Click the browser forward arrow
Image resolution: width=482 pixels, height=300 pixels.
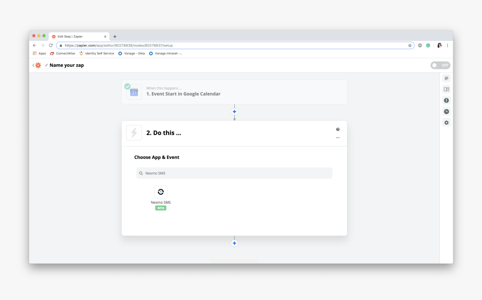pyautogui.click(x=43, y=45)
